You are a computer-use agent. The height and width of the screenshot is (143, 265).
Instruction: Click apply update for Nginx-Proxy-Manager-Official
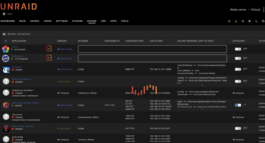[x=65, y=105]
